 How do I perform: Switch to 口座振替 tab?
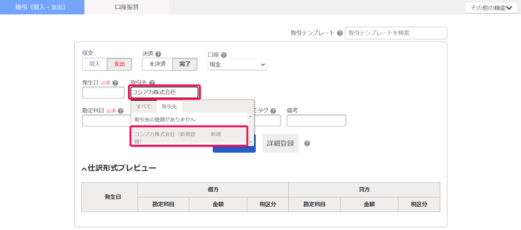[x=127, y=7]
